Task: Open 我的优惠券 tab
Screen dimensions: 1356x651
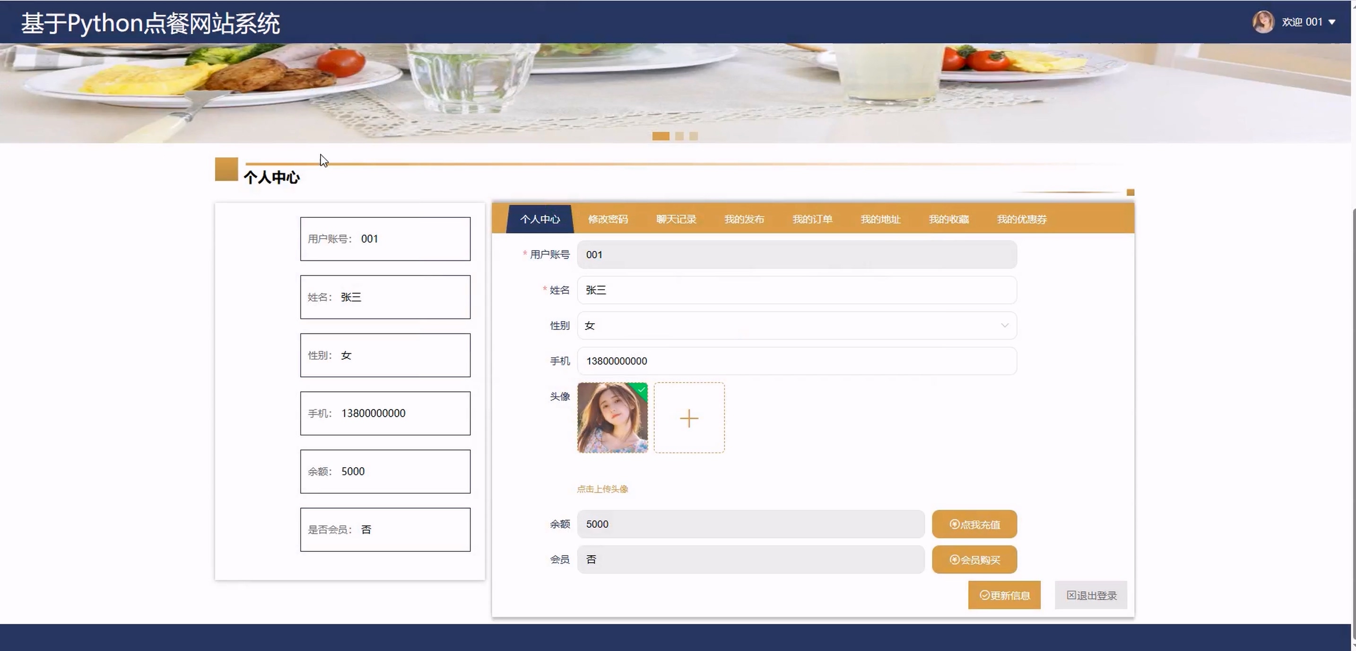Action: (x=1021, y=219)
